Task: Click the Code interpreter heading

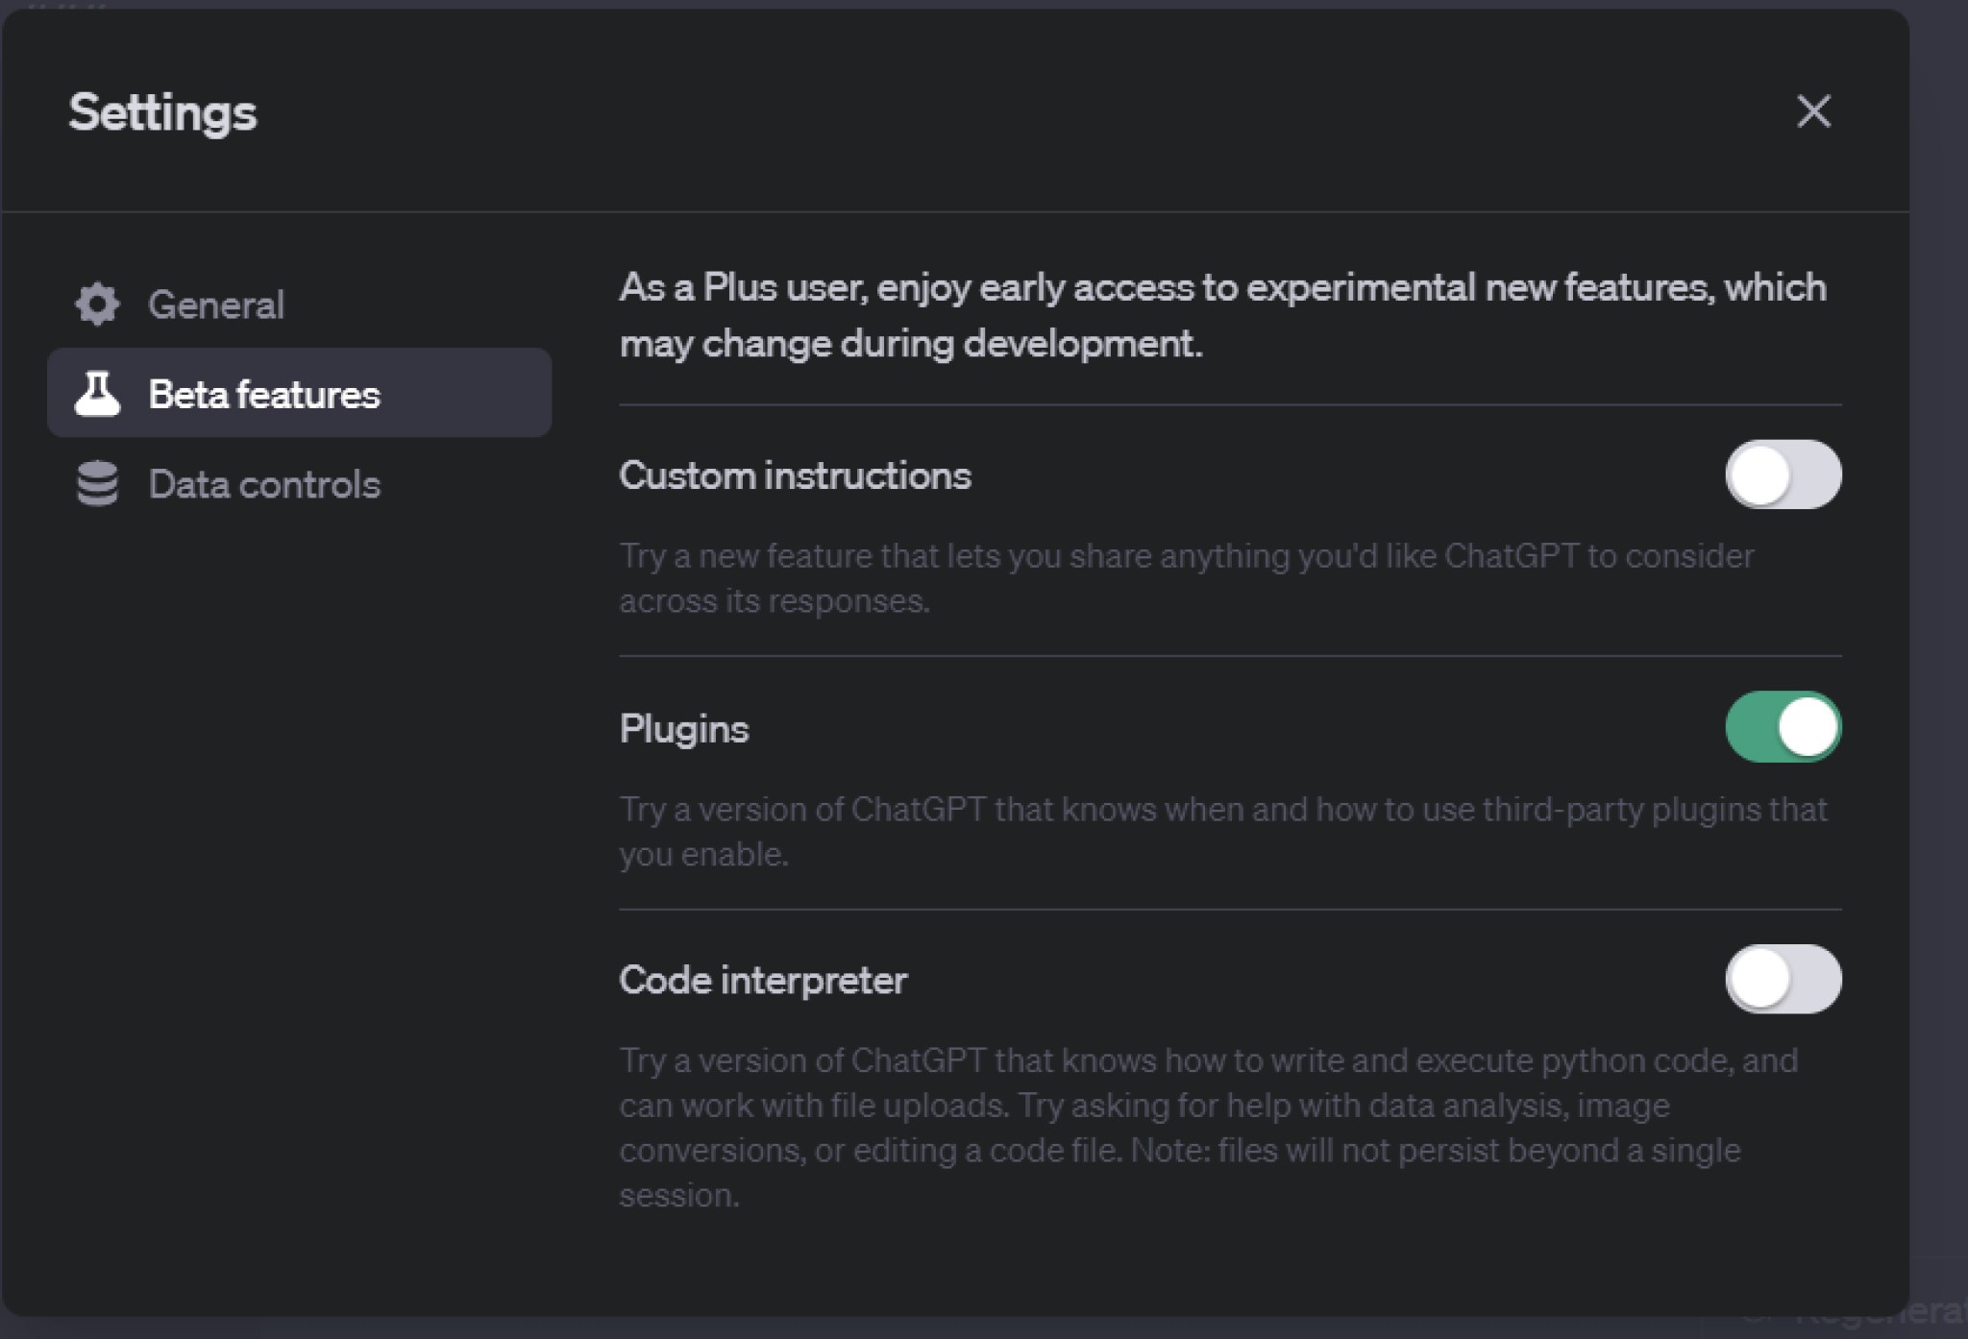Action: [763, 980]
